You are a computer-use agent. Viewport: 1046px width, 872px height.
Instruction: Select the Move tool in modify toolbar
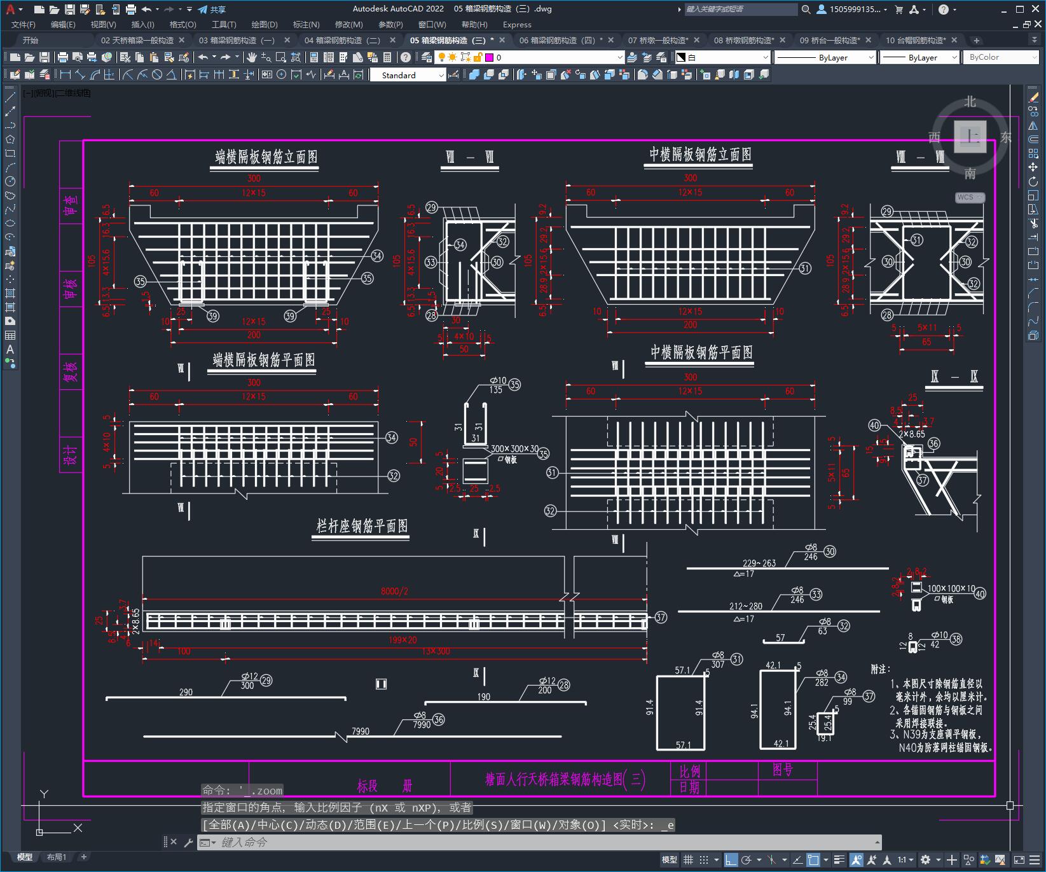[1033, 167]
